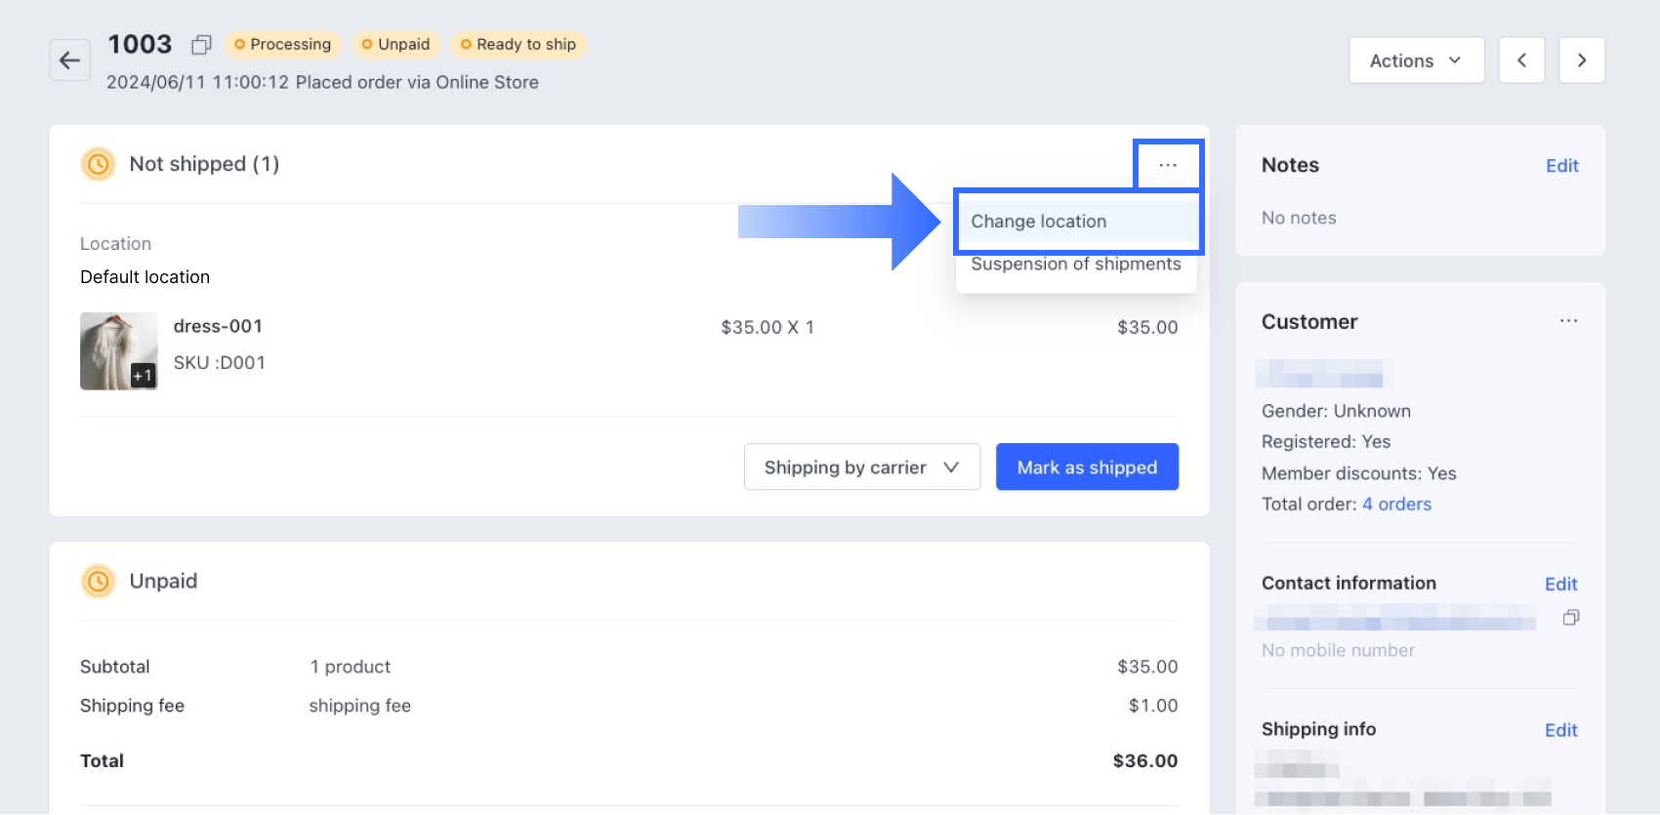Go to the next order
1660x815 pixels.
(1582, 61)
